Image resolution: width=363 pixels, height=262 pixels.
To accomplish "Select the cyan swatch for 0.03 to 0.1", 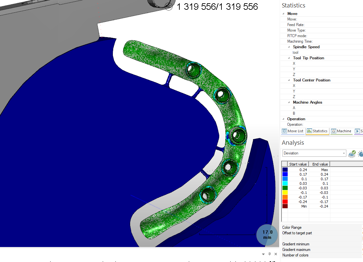I will [285, 183].
